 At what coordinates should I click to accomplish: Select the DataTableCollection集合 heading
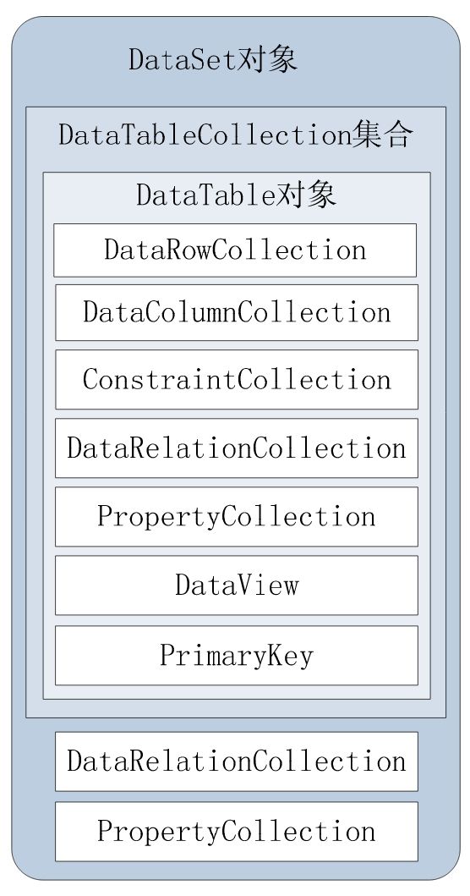click(x=235, y=135)
